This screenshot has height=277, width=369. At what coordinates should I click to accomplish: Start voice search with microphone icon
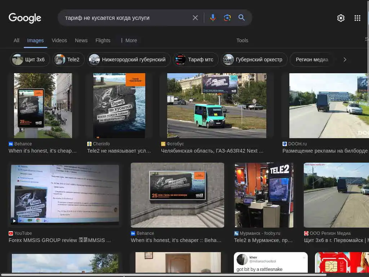(213, 18)
